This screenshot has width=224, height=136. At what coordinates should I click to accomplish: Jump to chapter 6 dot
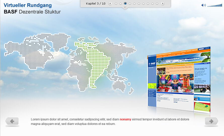[139, 4]
